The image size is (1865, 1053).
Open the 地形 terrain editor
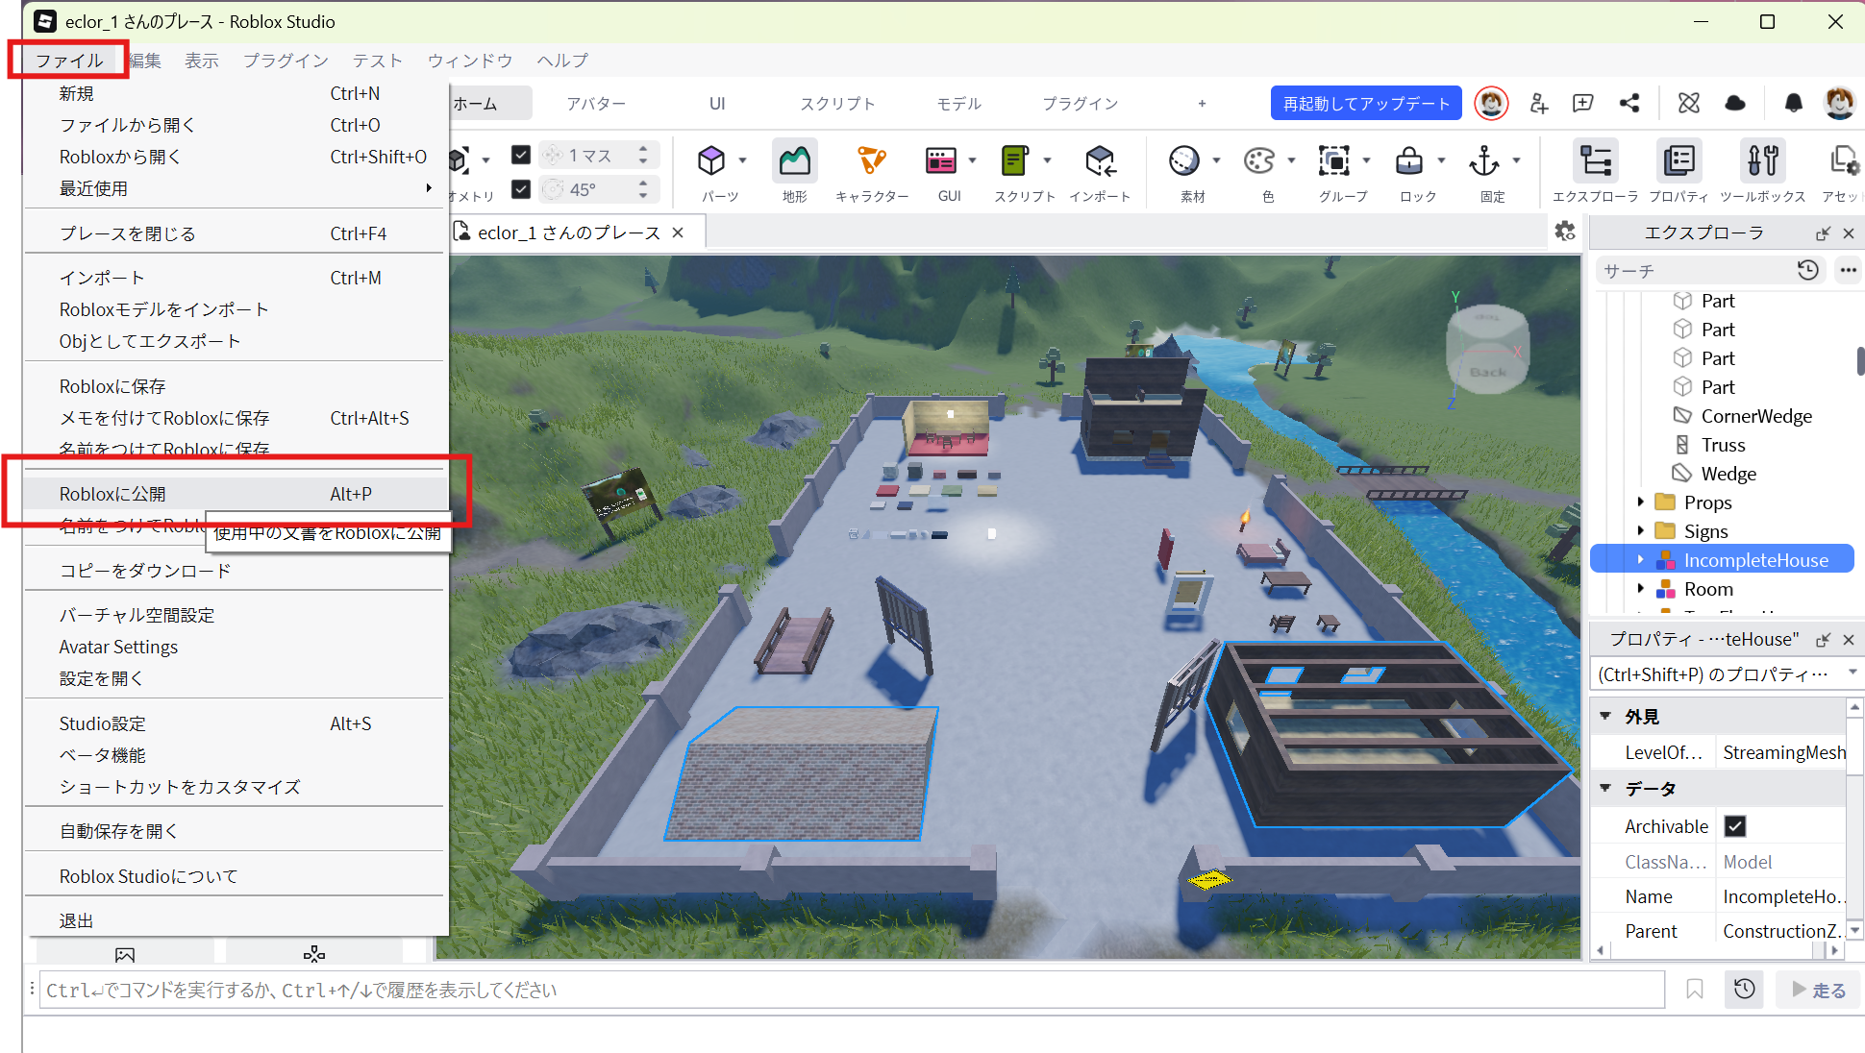pos(795,161)
